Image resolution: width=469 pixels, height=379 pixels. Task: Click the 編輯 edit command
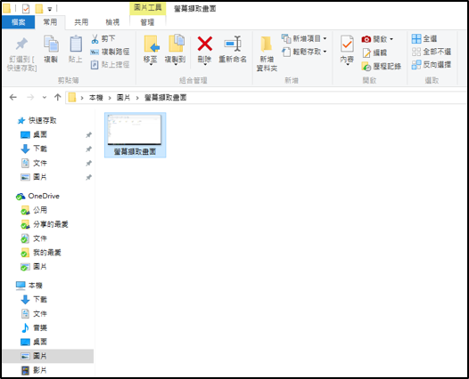pyautogui.click(x=374, y=52)
